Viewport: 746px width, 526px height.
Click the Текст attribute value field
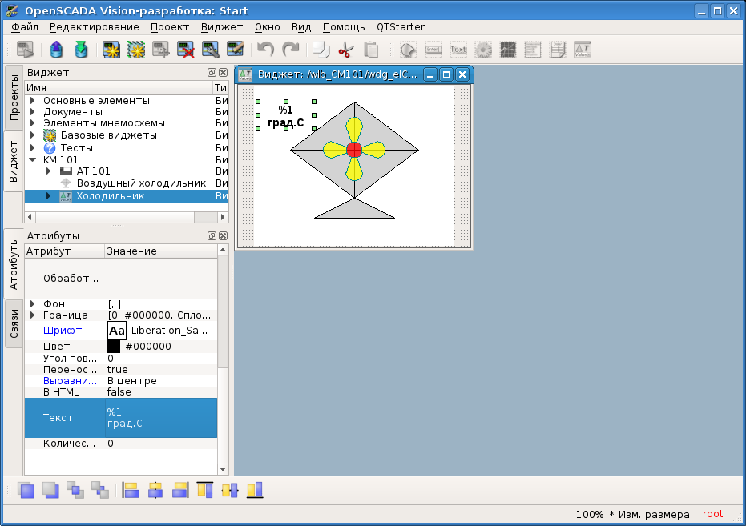tap(160, 417)
